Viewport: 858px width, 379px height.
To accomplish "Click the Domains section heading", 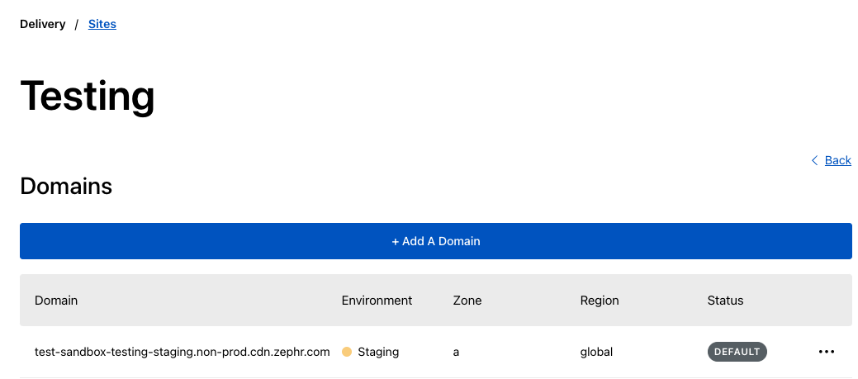I will point(66,186).
